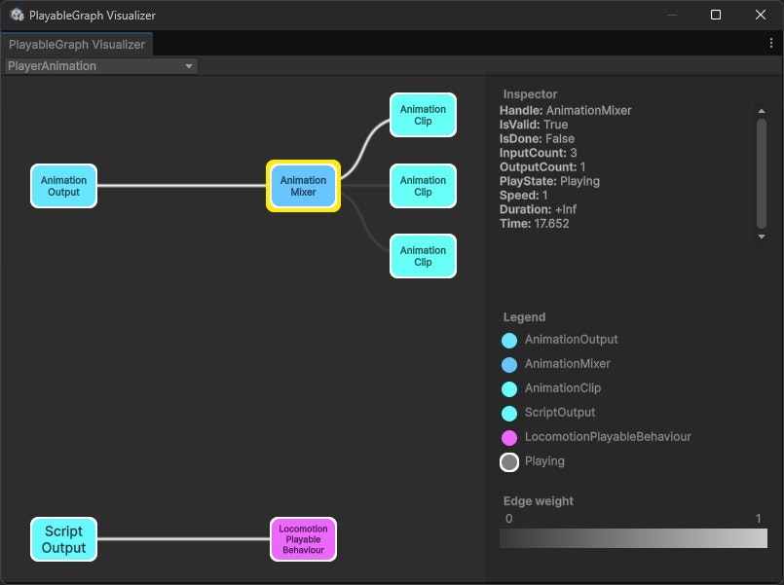
Task: Click the AnimationMixer legend color dot
Action: pyautogui.click(x=508, y=364)
